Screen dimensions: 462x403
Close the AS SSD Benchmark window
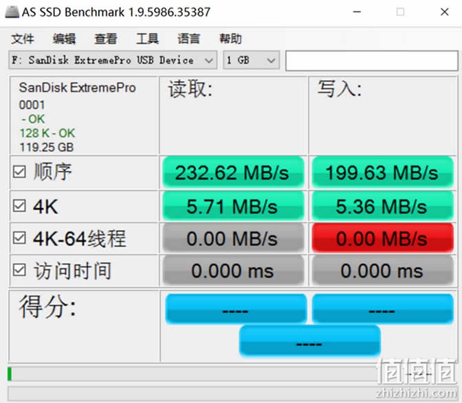click(445, 12)
